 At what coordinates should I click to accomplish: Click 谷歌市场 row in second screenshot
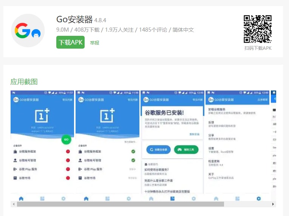107,178
